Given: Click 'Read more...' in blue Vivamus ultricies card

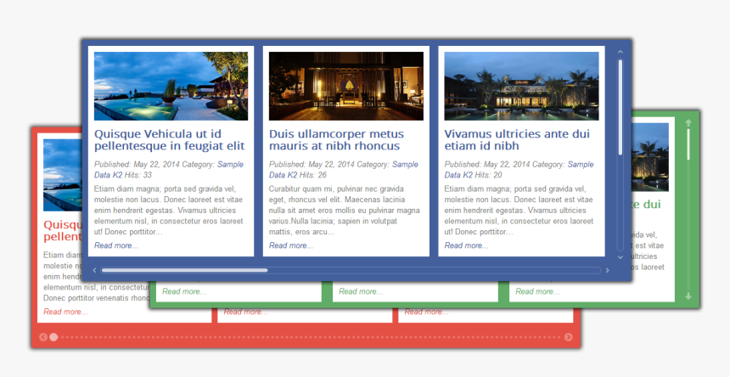Looking at the screenshot, I should 467,245.
